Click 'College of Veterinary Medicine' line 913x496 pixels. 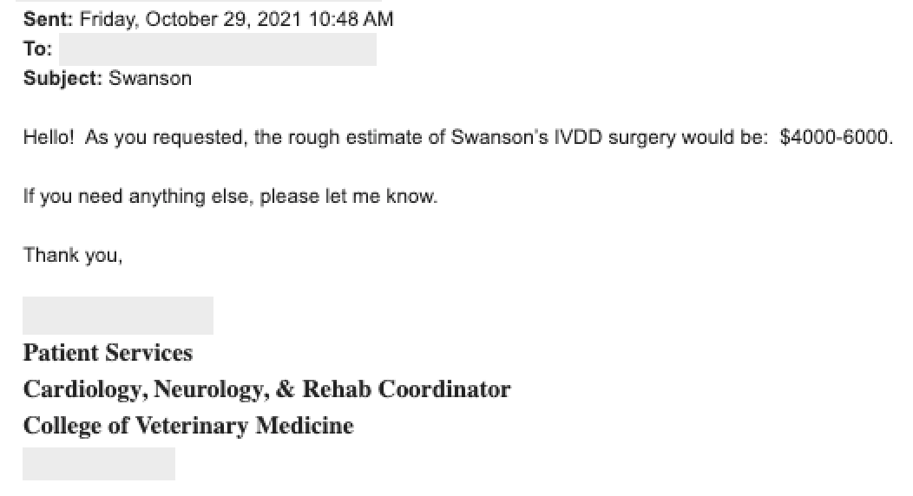click(188, 426)
